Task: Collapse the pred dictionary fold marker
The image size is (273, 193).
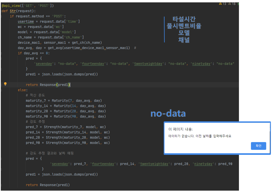Action: click(1, 58)
